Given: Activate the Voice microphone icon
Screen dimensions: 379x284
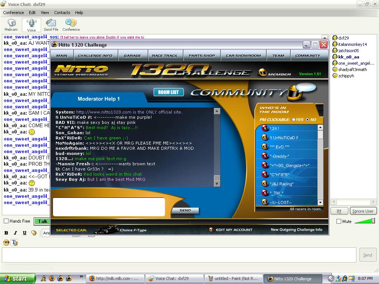Looking at the screenshot, I should 31,25.
